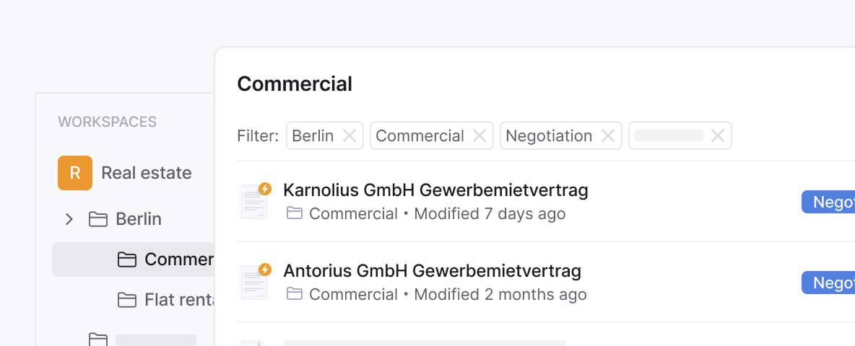Click Commercial folder label under Karnolius
This screenshot has height=346, width=855.
pos(353,214)
